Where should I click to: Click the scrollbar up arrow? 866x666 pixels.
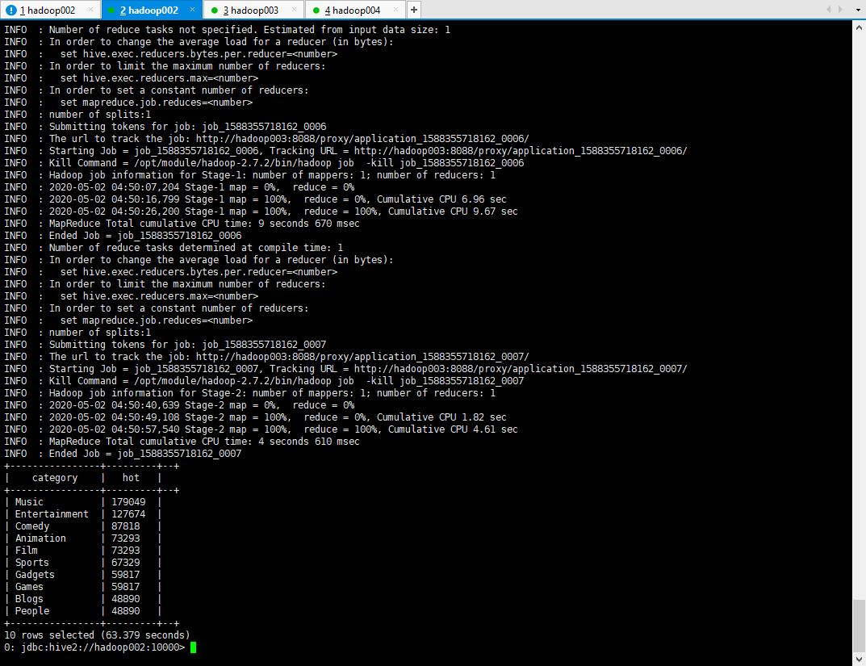pyautogui.click(x=859, y=27)
